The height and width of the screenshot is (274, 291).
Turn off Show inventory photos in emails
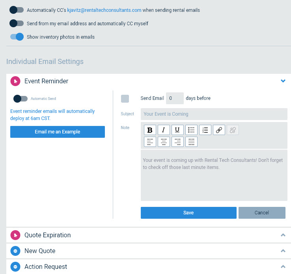(x=17, y=37)
